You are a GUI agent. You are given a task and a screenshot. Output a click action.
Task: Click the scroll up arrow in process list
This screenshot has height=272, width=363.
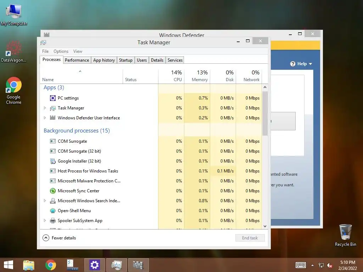265,87
